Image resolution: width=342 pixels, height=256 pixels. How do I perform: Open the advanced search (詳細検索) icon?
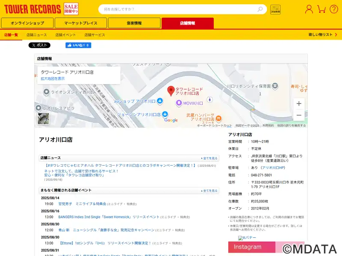pos(275,9)
